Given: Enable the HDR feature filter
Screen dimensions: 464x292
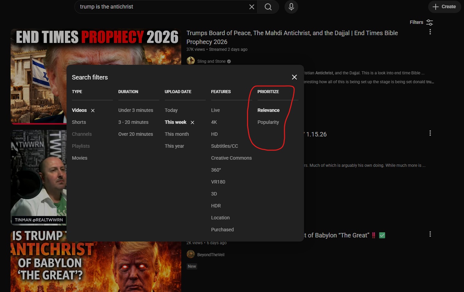Looking at the screenshot, I should [x=216, y=206].
